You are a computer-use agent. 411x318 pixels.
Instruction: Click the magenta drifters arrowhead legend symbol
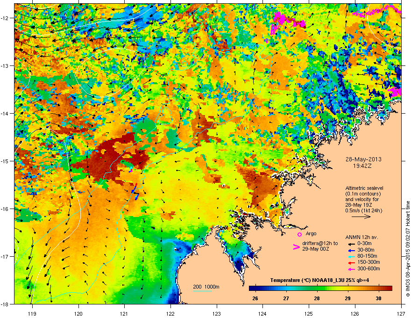coord(296,247)
